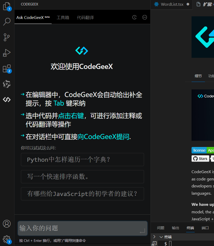The width and height of the screenshot is (214, 246).
Task: Open CodeGeeX more options ellipsis icon
Action: coord(145,17)
